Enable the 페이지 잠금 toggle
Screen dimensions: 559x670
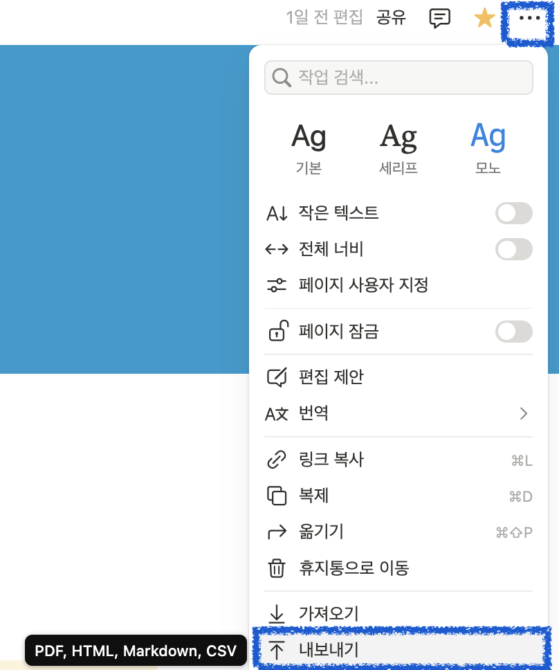(513, 332)
